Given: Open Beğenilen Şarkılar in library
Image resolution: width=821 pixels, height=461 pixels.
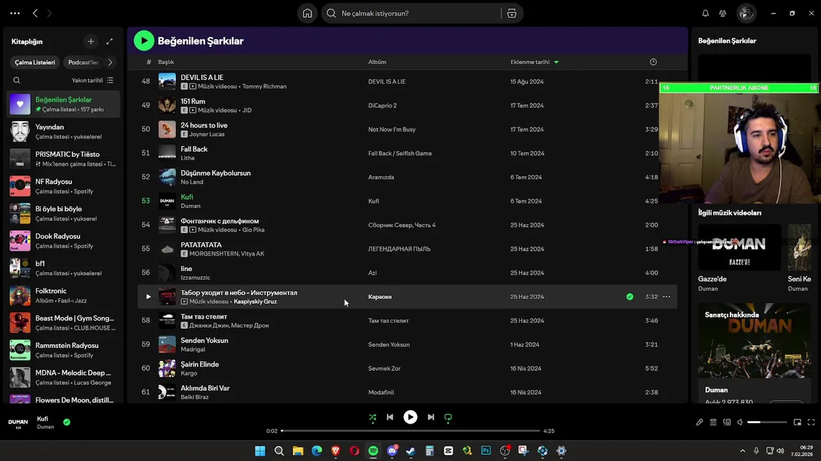Looking at the screenshot, I should pos(63,104).
